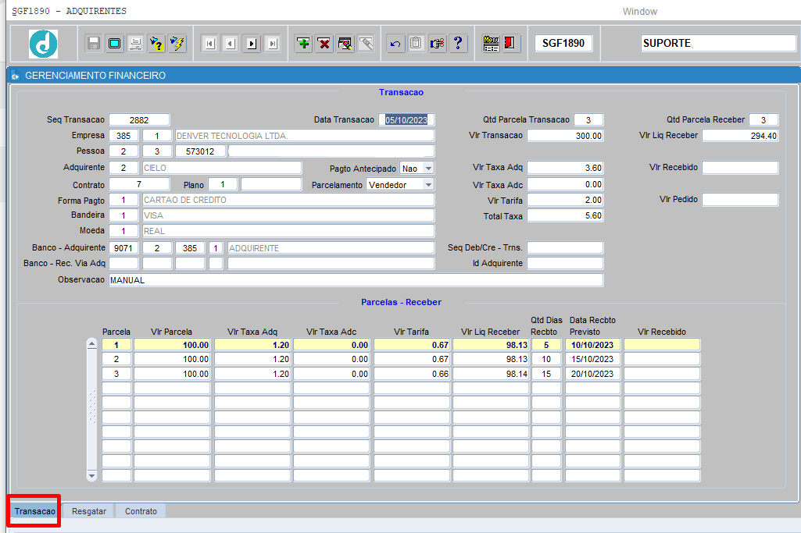Add a record with the green plus icon
The width and height of the screenshot is (801, 533).
(303, 44)
